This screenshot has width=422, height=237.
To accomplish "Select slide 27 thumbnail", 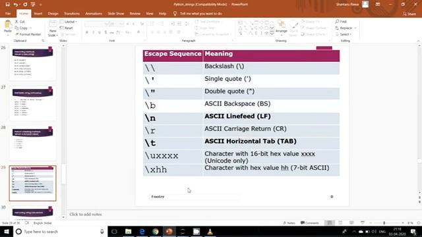I will 32,103.
